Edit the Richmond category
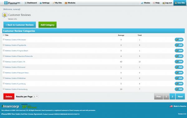 179,67
